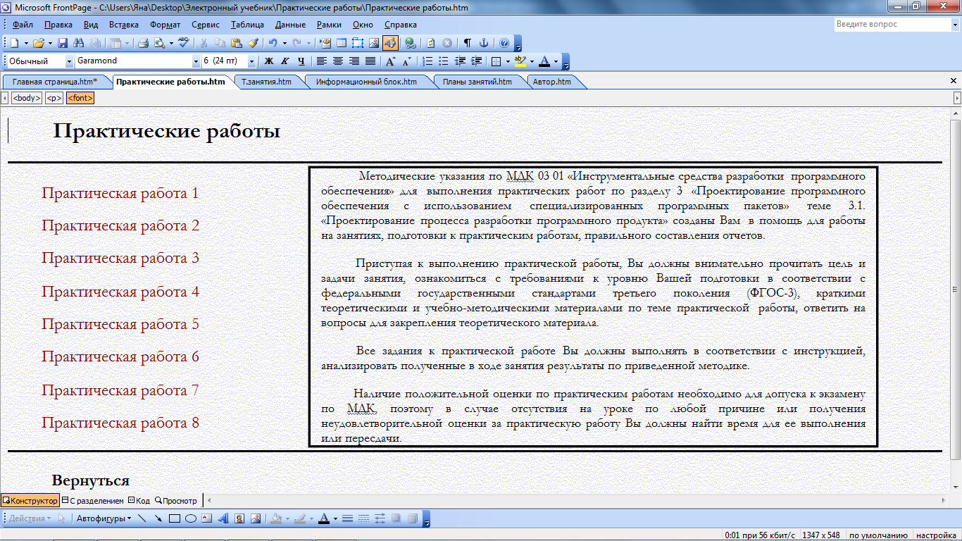Justify the text alignment
Image resolution: width=962 pixels, height=541 pixels.
pos(370,61)
